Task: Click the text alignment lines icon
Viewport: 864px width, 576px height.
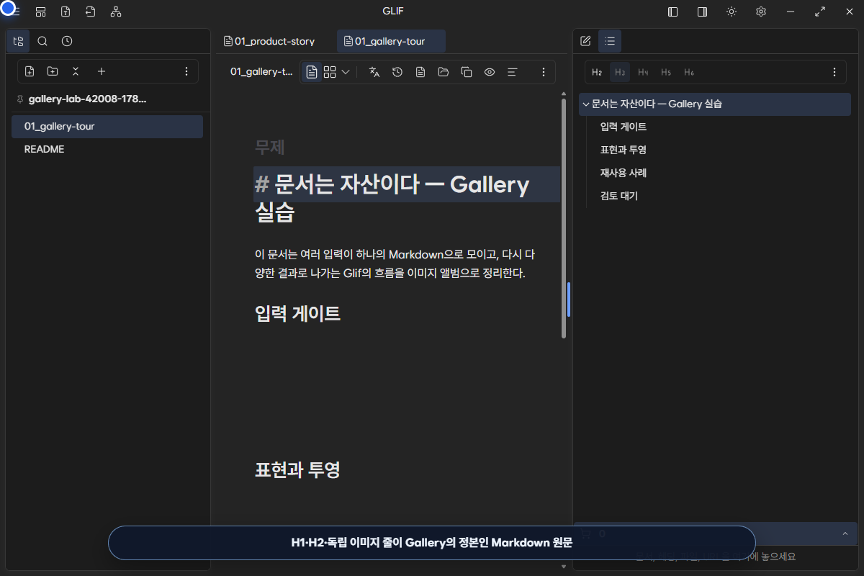Action: point(513,72)
